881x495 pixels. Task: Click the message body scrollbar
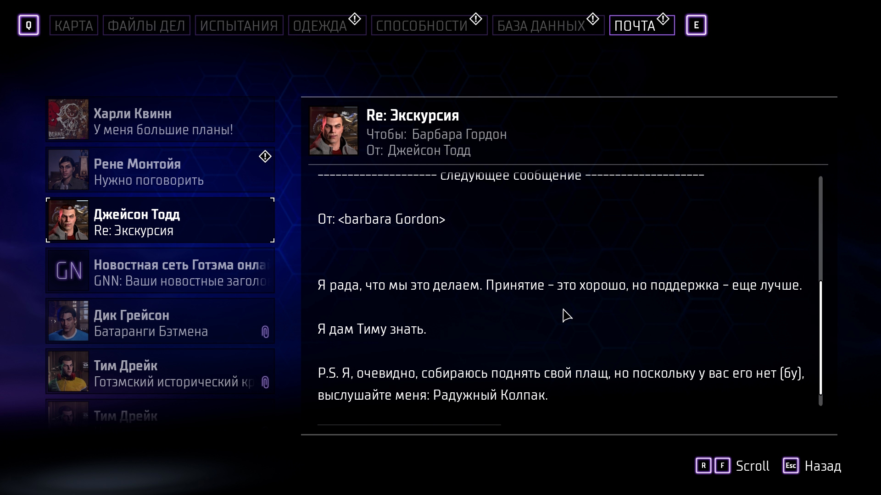pos(820,291)
